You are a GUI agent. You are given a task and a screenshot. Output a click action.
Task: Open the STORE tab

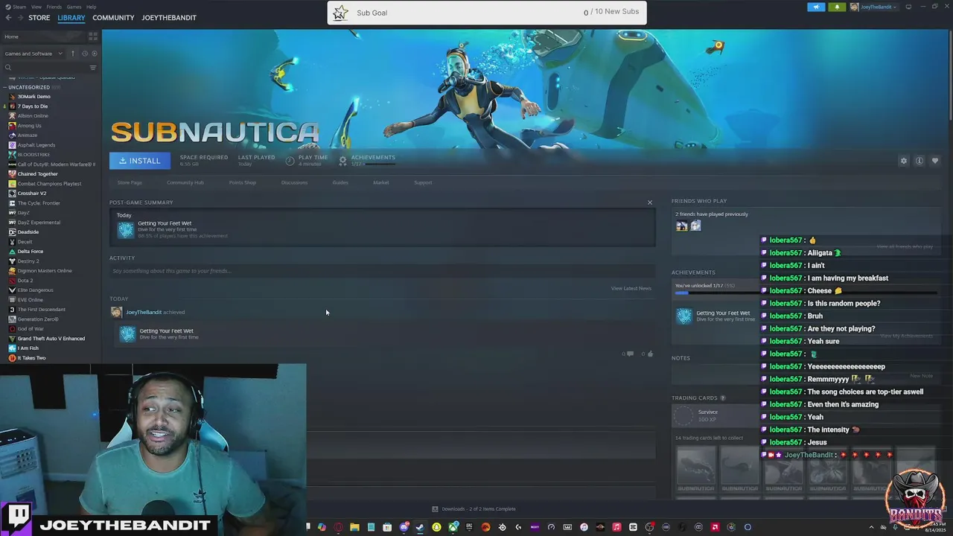[39, 18]
